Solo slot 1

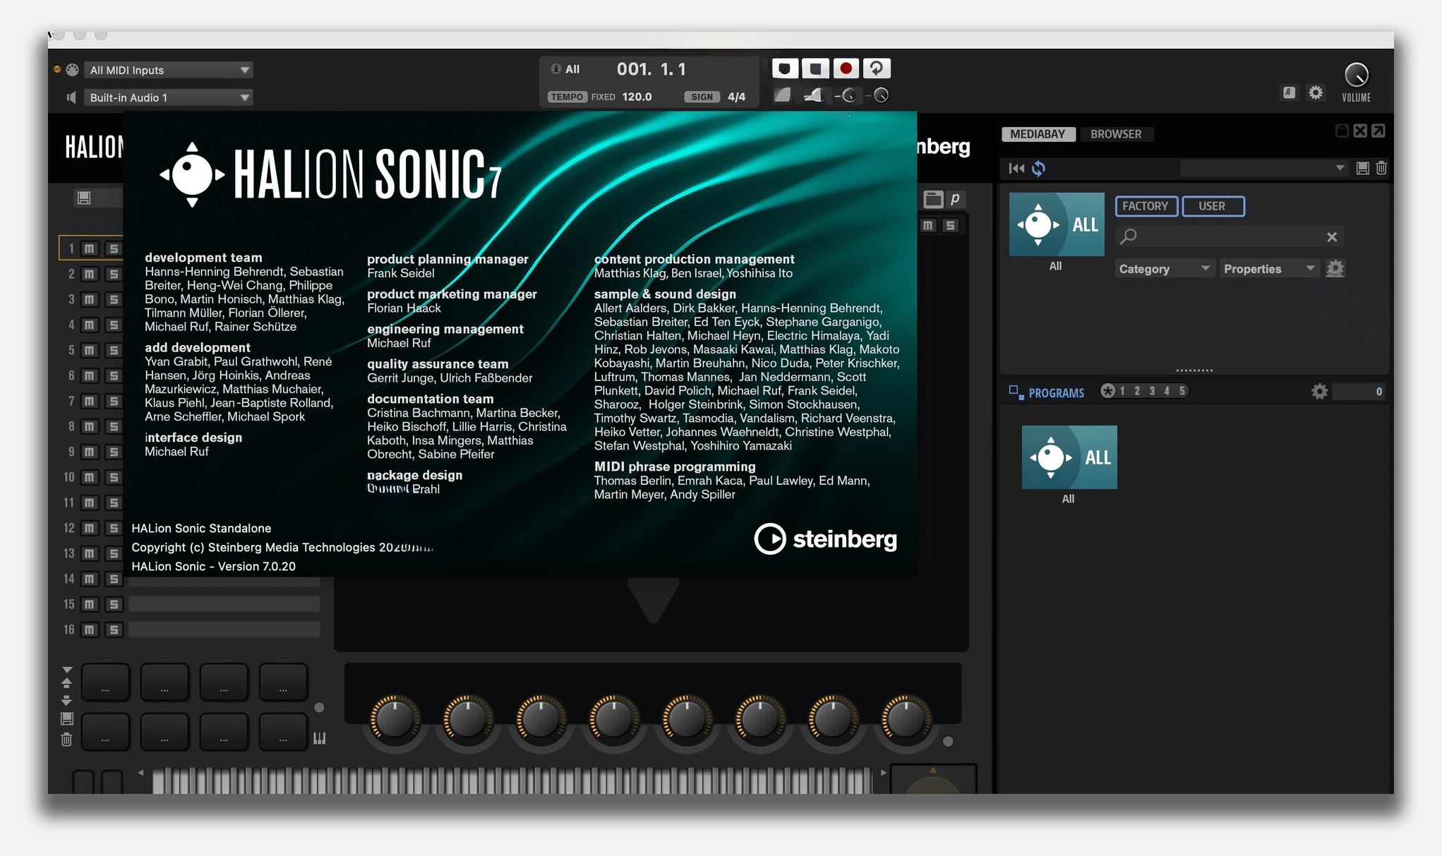pyautogui.click(x=114, y=248)
